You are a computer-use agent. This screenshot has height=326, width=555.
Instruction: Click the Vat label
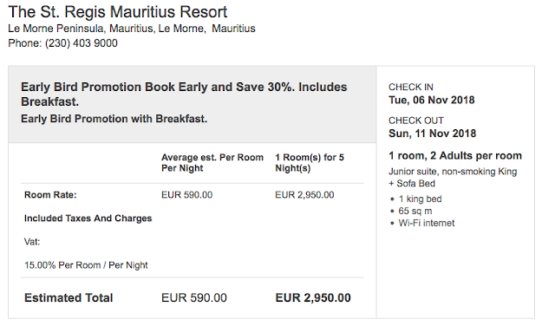32,242
